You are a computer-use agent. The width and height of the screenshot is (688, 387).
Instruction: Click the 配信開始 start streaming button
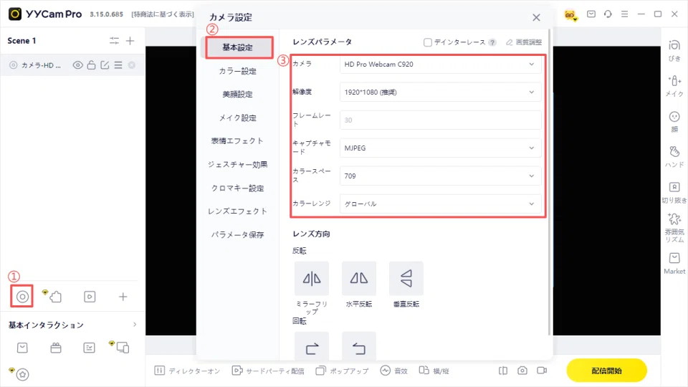pyautogui.click(x=606, y=371)
